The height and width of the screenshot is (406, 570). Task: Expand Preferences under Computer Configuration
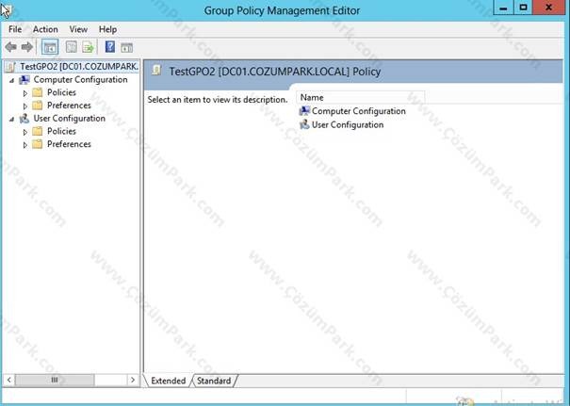(x=25, y=106)
